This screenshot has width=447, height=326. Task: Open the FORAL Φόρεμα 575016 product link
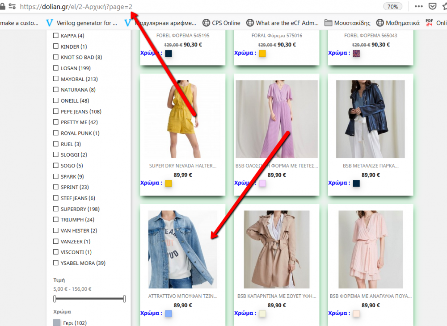(277, 35)
